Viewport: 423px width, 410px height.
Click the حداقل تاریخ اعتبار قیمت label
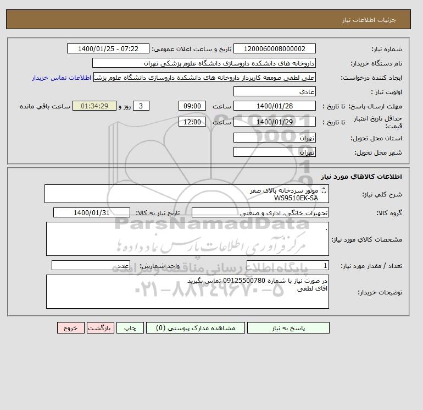[x=378, y=122]
